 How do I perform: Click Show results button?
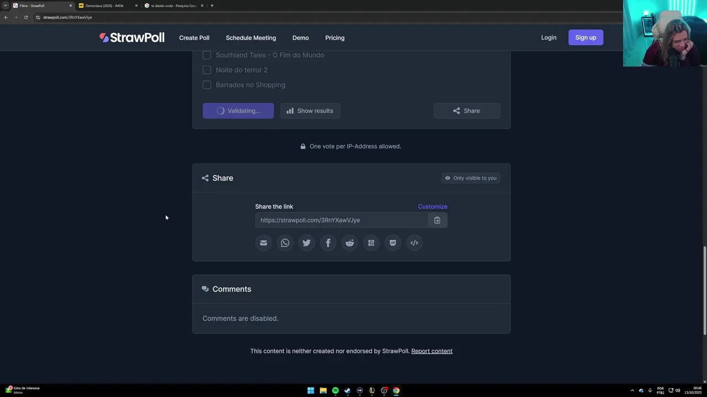pyautogui.click(x=310, y=111)
